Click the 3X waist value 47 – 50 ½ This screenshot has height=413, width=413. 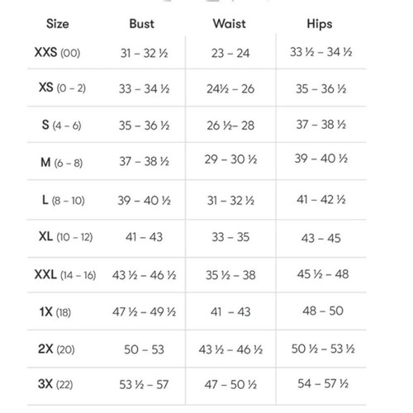(230, 384)
